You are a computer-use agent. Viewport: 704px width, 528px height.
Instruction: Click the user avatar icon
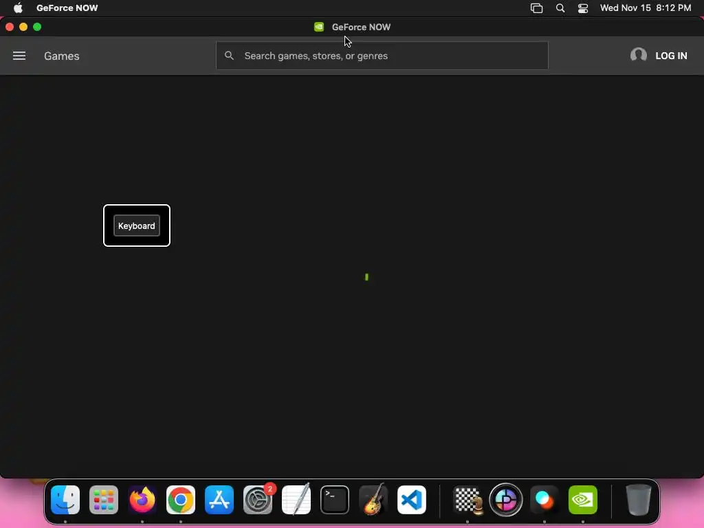click(x=639, y=55)
